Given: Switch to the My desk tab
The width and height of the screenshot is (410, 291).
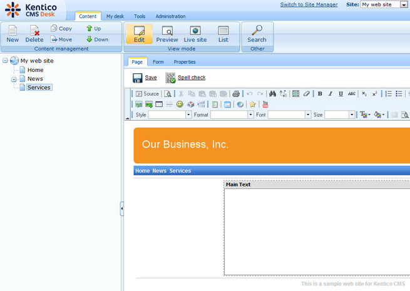Looking at the screenshot, I should pos(115,16).
